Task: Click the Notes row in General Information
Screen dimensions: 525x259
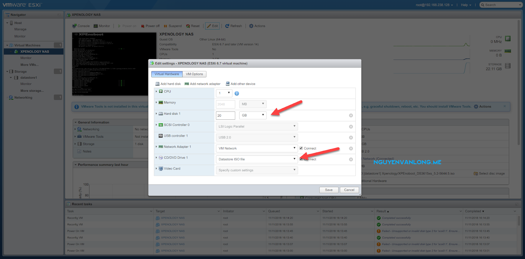Action: tap(87, 151)
